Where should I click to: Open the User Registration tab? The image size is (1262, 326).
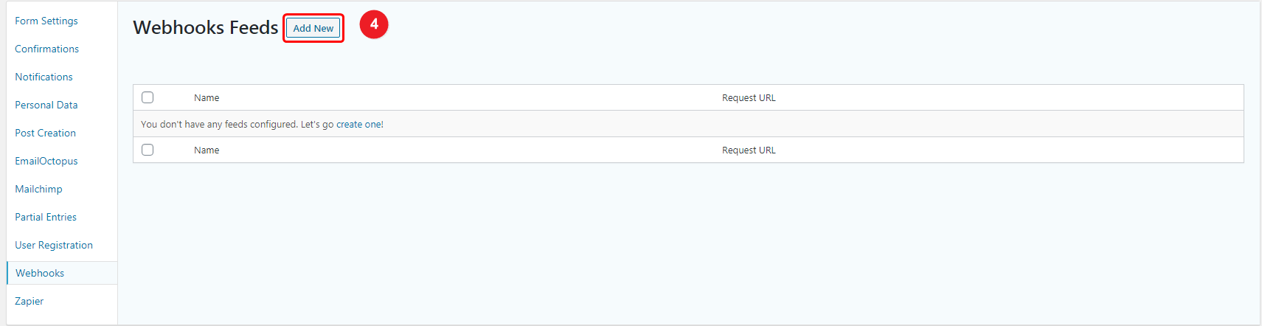[54, 245]
